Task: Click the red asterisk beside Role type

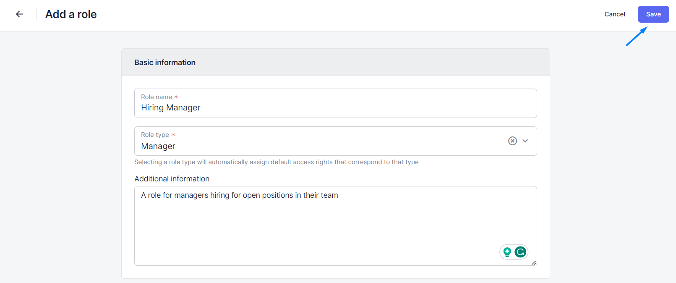Action: coord(173,135)
